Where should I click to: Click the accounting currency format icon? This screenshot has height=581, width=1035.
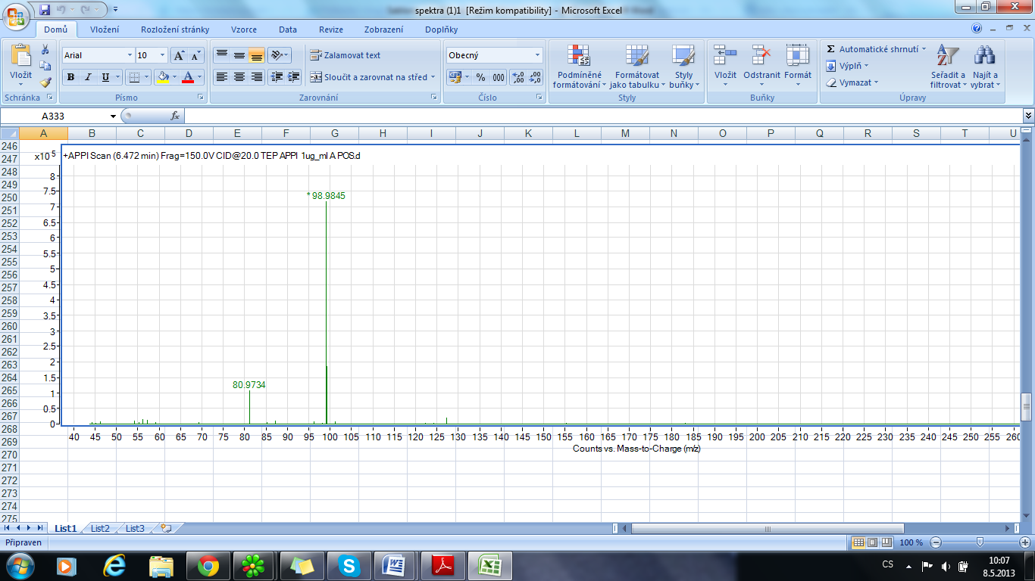455,77
